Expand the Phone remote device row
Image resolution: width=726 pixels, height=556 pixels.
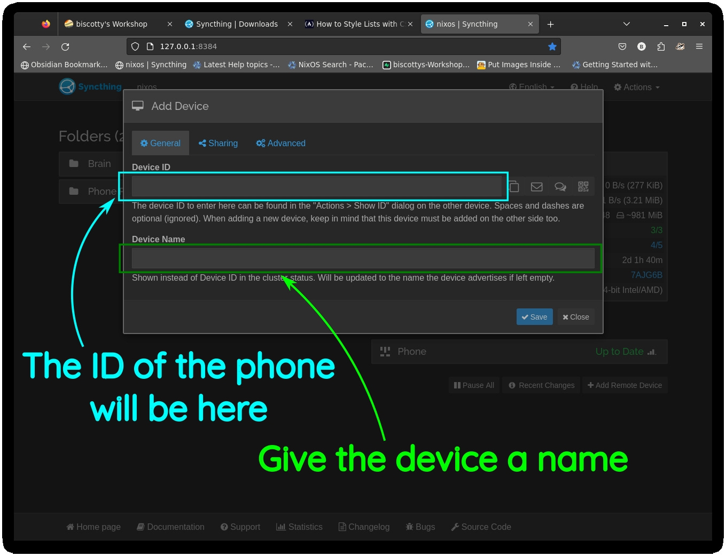pos(519,352)
